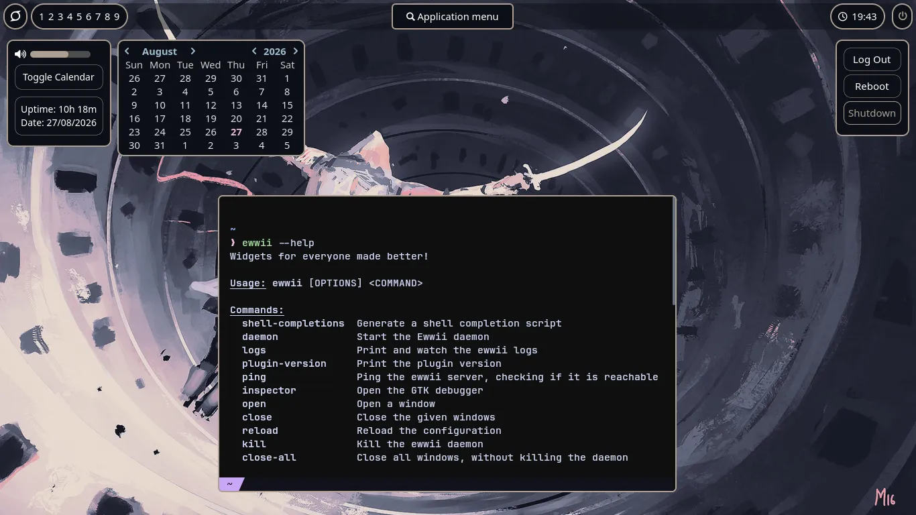Select day 13 in the calendar
Viewport: 916px width, 515px height.
(236, 105)
